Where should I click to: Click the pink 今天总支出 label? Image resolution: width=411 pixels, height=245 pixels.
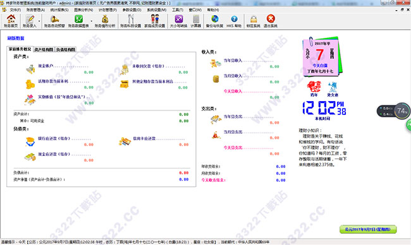[233, 148]
